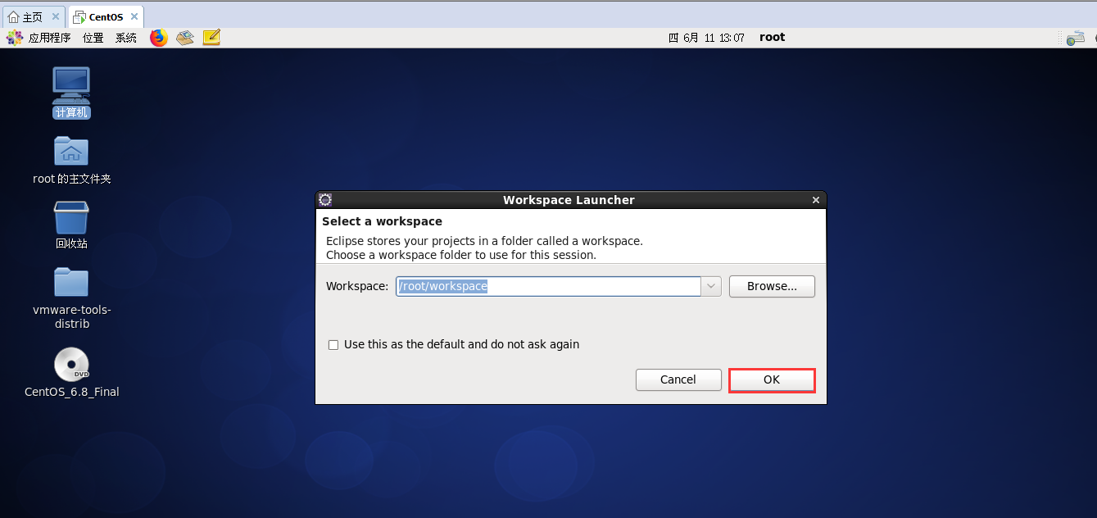Click the OK button
This screenshot has height=518, width=1097.
[x=772, y=379]
